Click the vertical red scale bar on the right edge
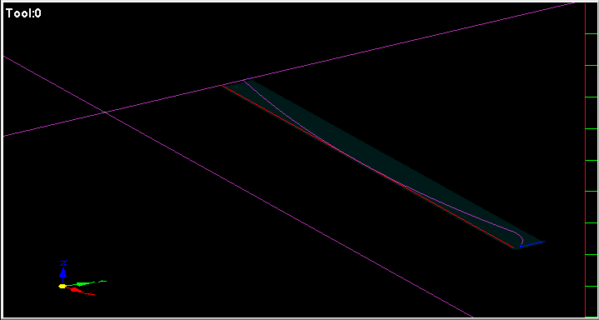The width and height of the screenshot is (599, 320). point(586,160)
